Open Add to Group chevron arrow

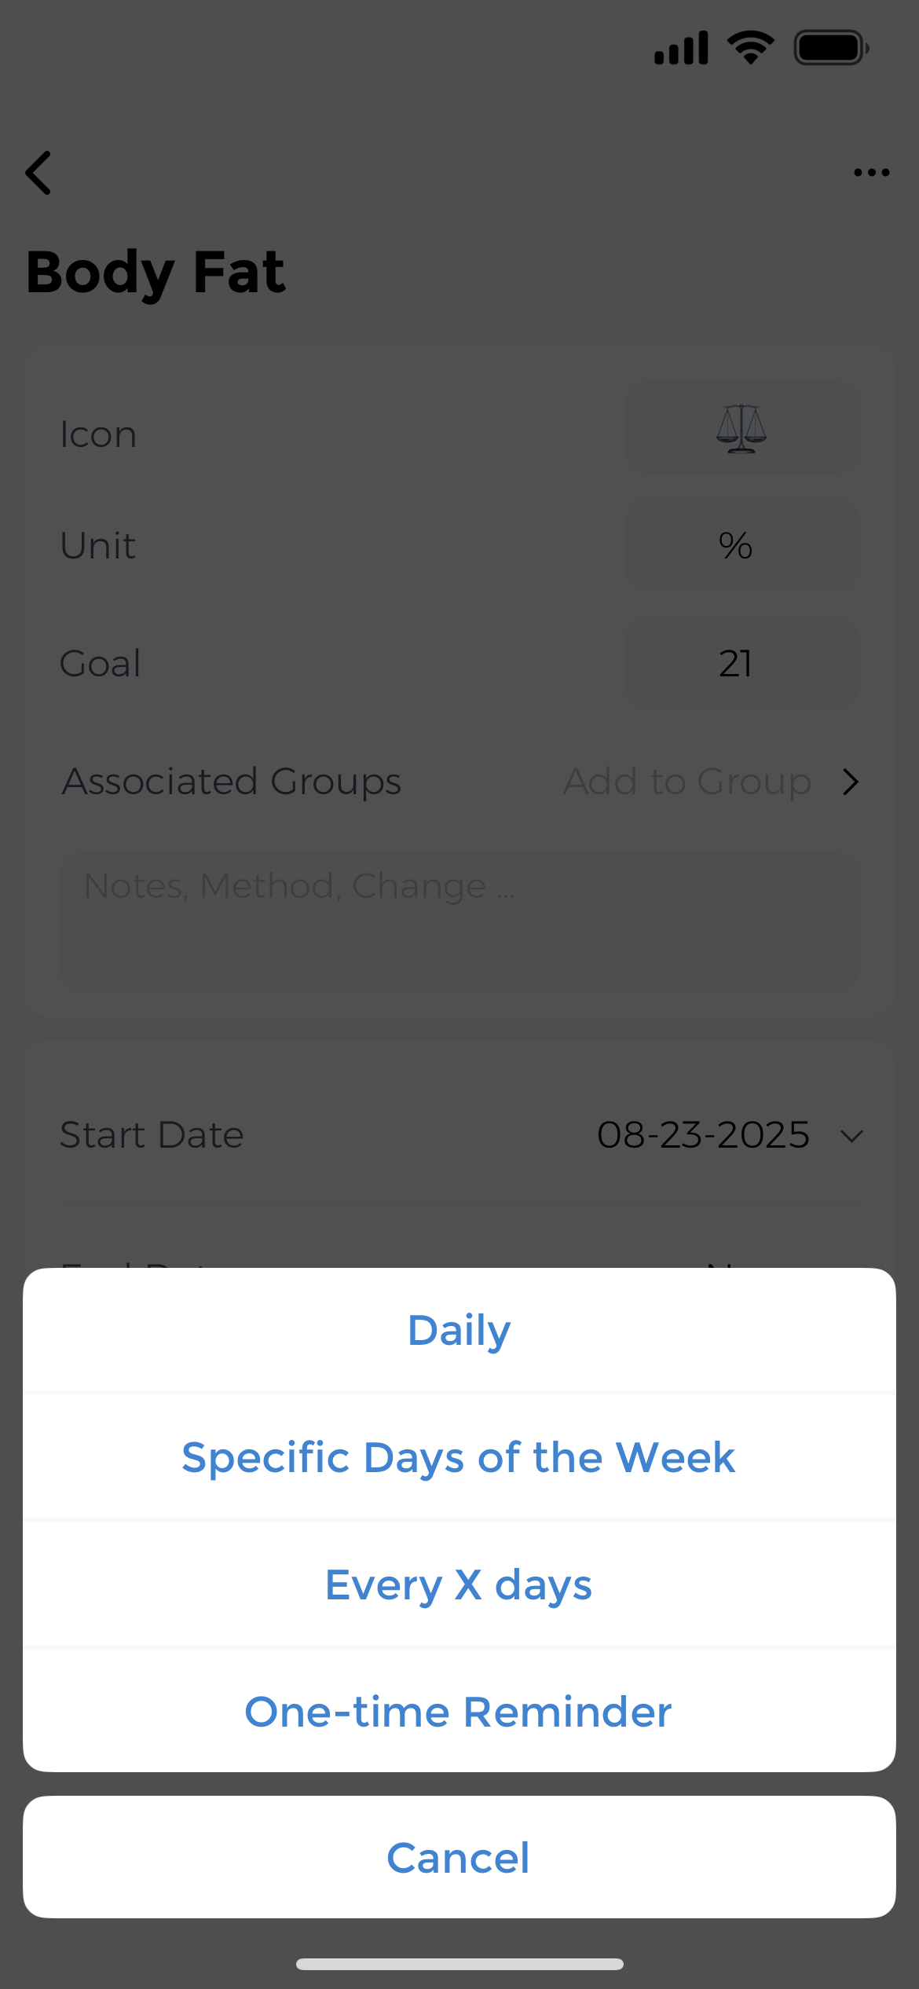pos(851,782)
